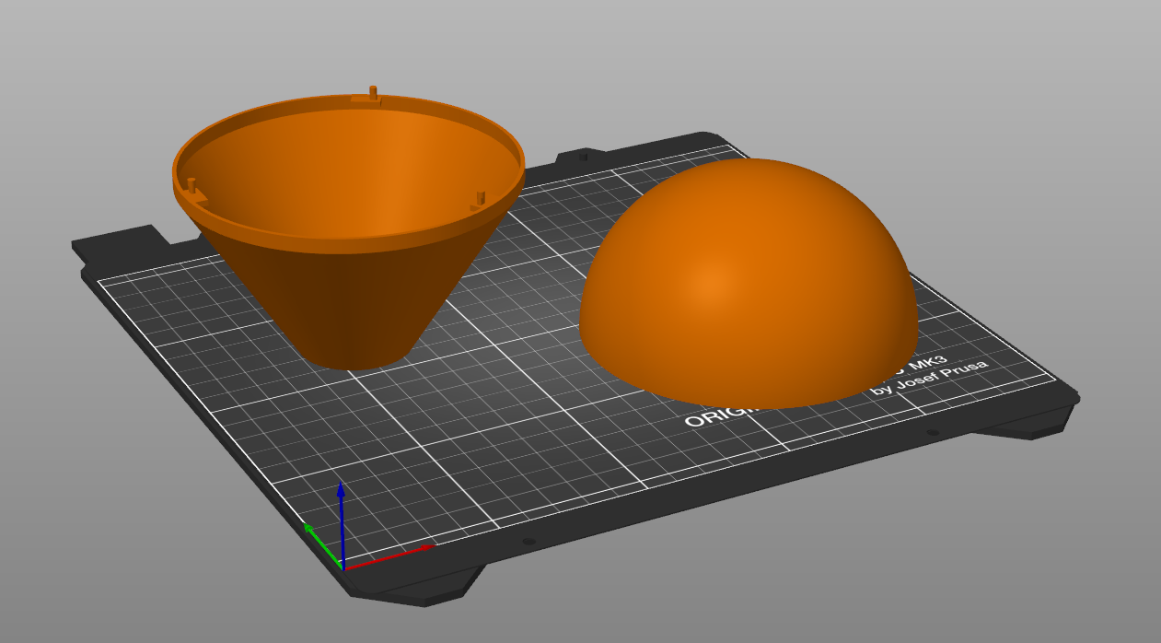Click the right edge bed screw hole
1161x643 pixels.
tap(933, 432)
